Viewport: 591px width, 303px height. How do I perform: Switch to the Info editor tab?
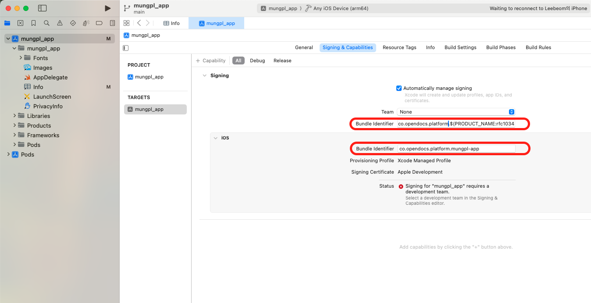click(x=171, y=23)
